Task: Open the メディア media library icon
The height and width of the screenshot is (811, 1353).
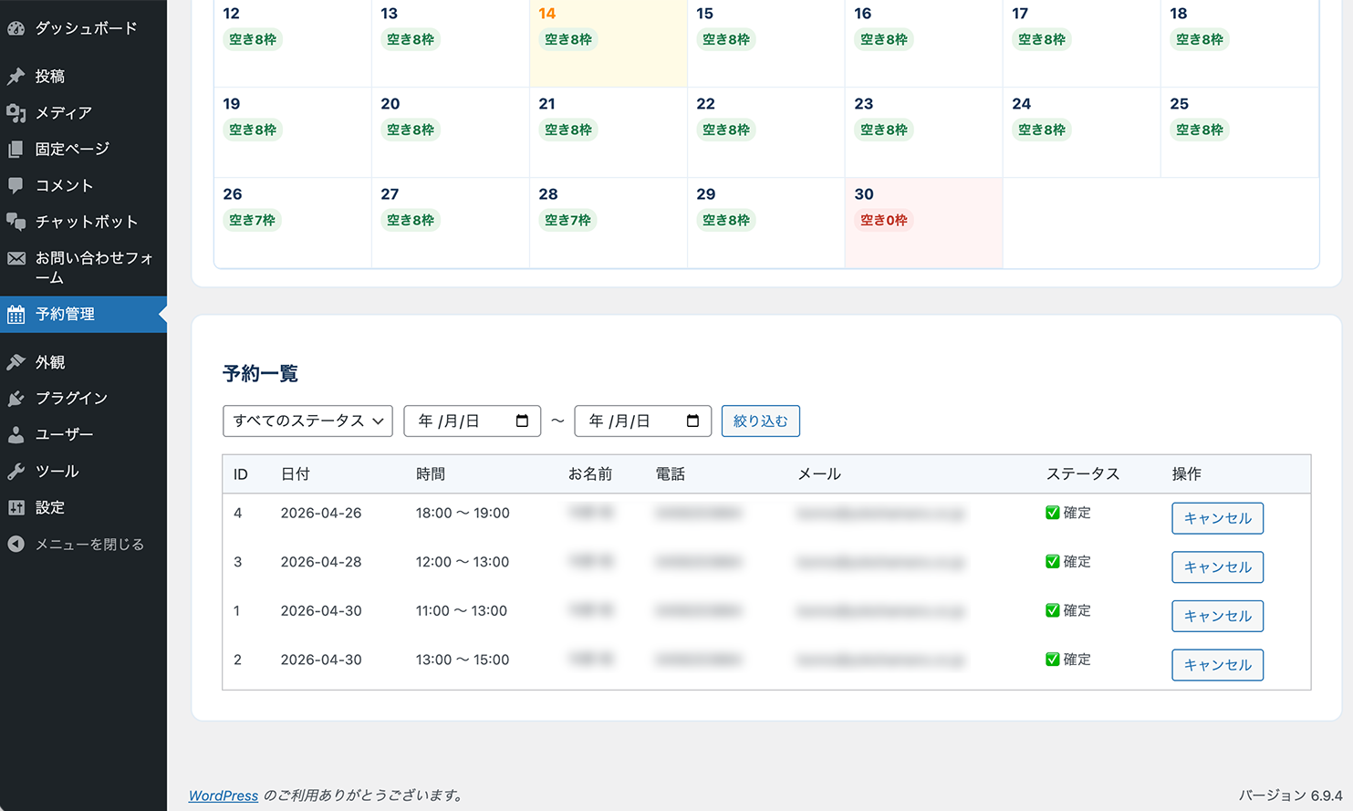Action: (x=16, y=113)
